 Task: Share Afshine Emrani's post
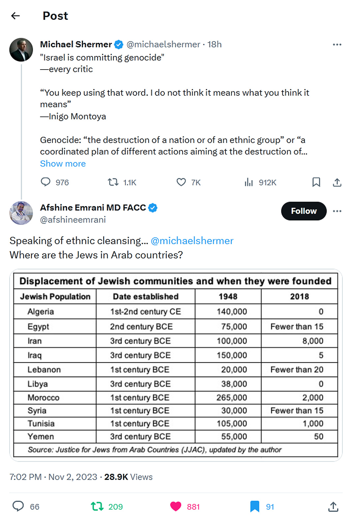333,506
